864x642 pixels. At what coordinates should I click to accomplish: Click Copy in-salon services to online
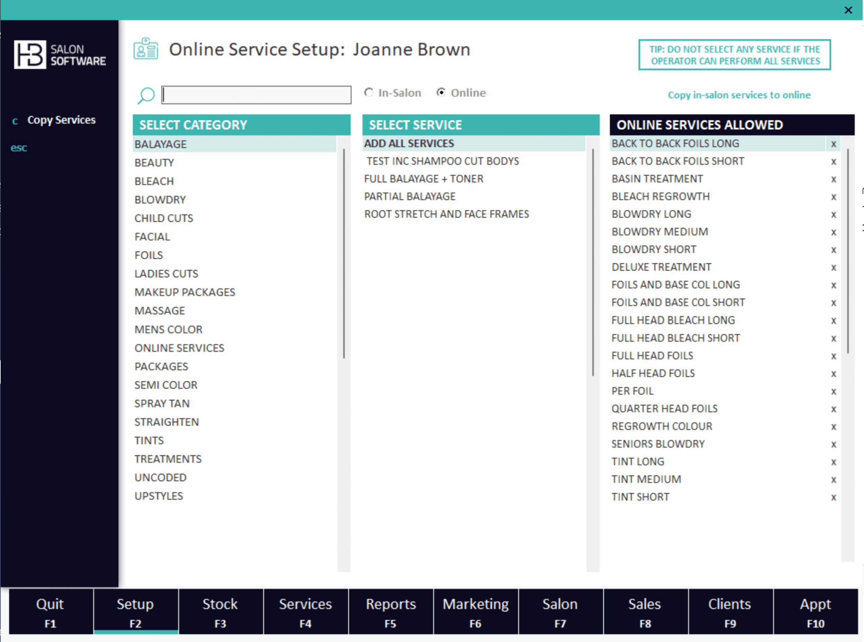[x=739, y=95]
